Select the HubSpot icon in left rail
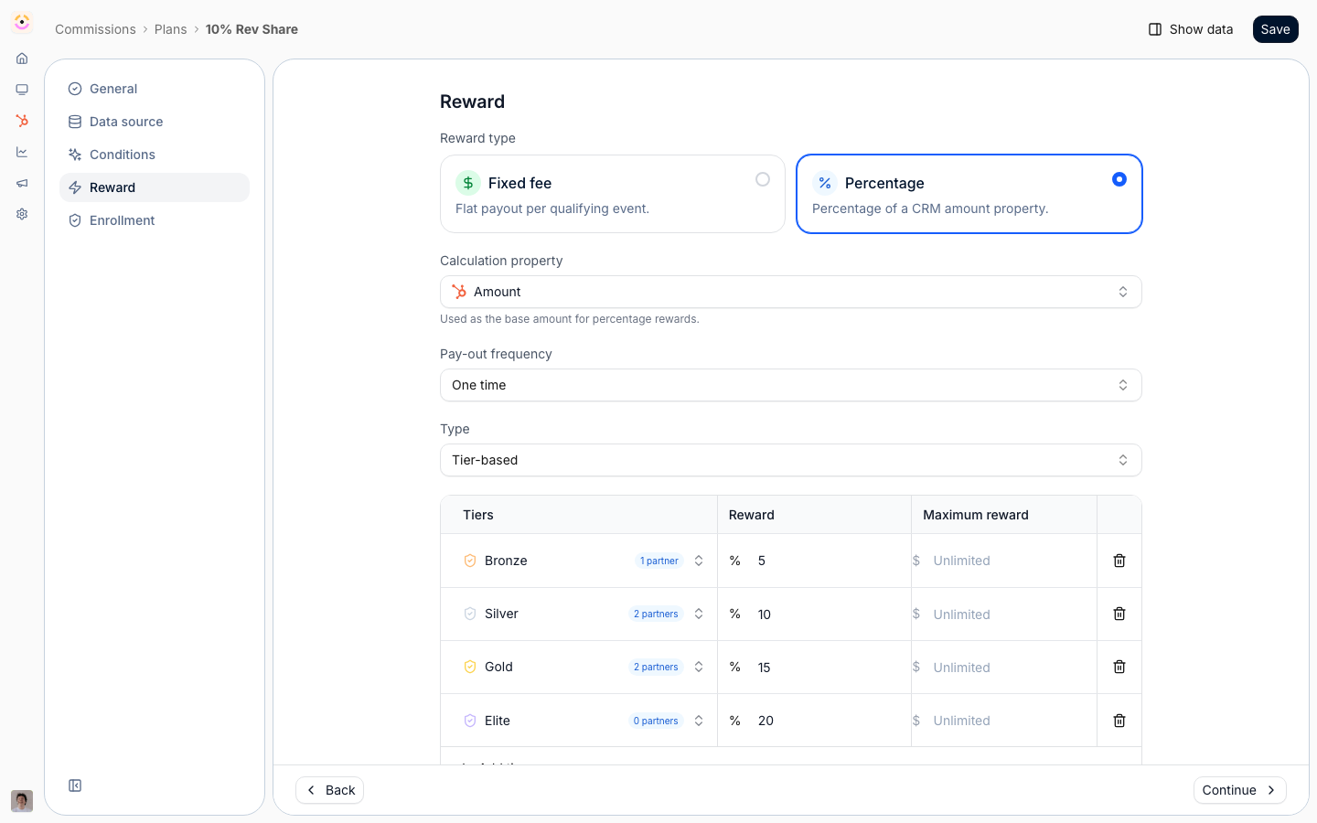The width and height of the screenshot is (1317, 823). [22, 121]
